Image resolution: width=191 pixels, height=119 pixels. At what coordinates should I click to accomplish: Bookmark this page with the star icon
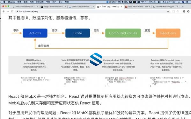point(168,11)
